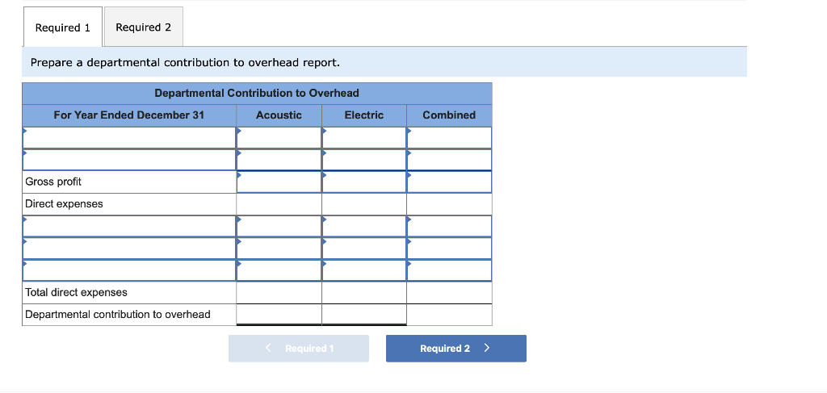Select Combined cell in second row
The height and width of the screenshot is (393, 827).
(x=449, y=160)
